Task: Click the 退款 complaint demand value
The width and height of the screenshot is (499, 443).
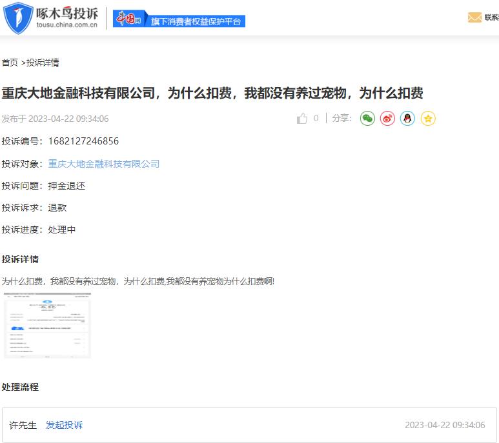Action: 57,208
